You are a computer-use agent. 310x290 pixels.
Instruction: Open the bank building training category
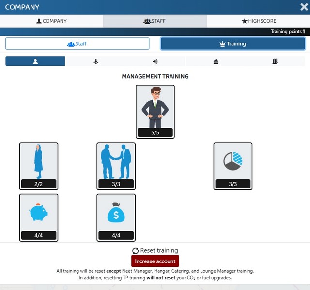216,61
